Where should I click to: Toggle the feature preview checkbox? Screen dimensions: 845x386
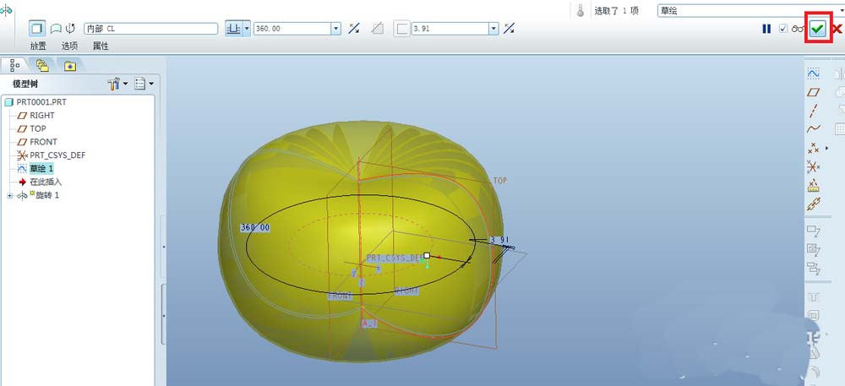point(783,29)
